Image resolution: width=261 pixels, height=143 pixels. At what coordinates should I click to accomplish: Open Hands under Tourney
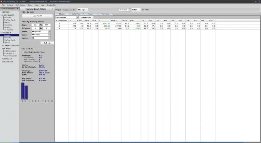click(x=7, y=42)
